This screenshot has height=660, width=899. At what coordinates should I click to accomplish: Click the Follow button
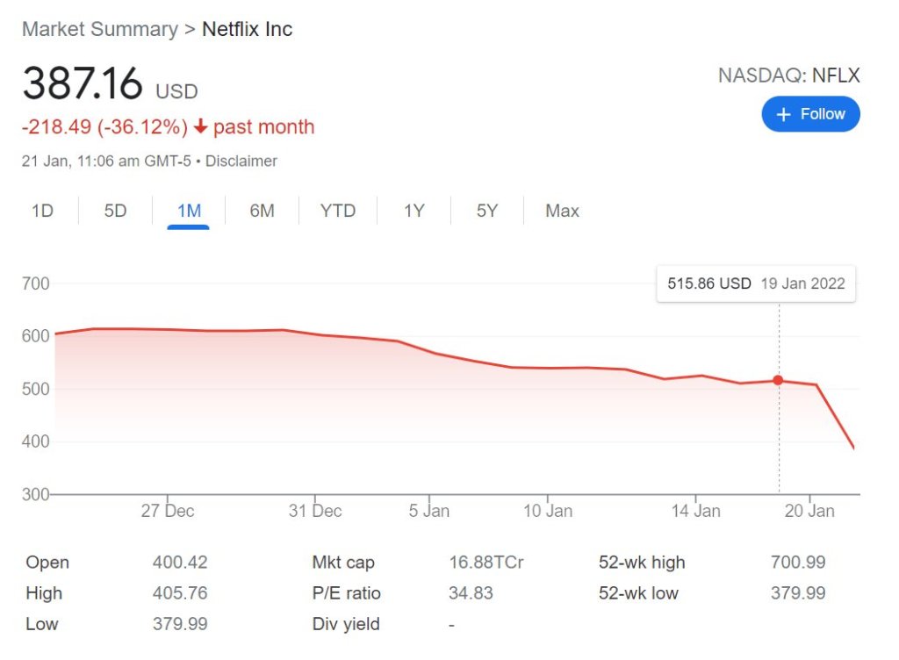click(810, 114)
